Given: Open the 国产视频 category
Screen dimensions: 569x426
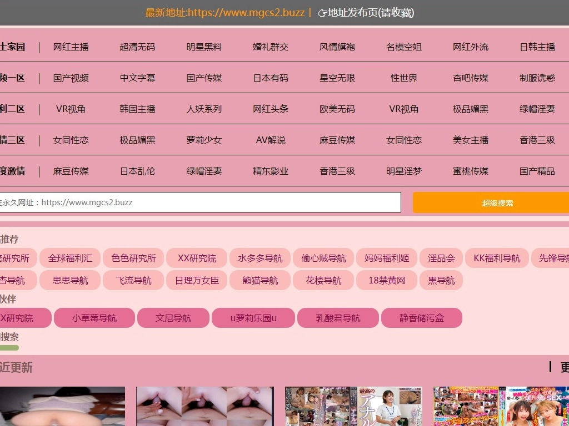Looking at the screenshot, I should 71,78.
